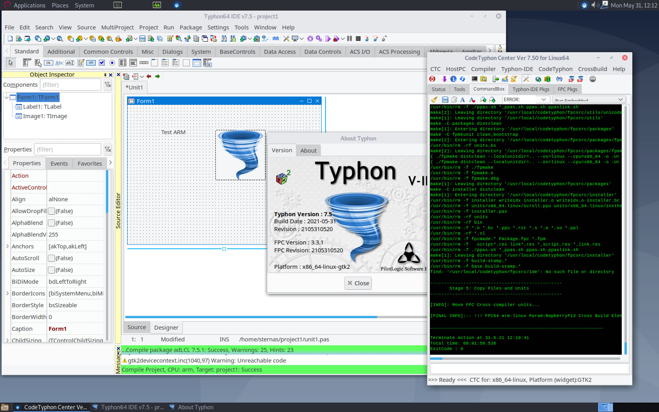Click the 32-bit Typhon icon in CodeTyphon Center
This screenshot has height=412, width=659.
[571, 79]
